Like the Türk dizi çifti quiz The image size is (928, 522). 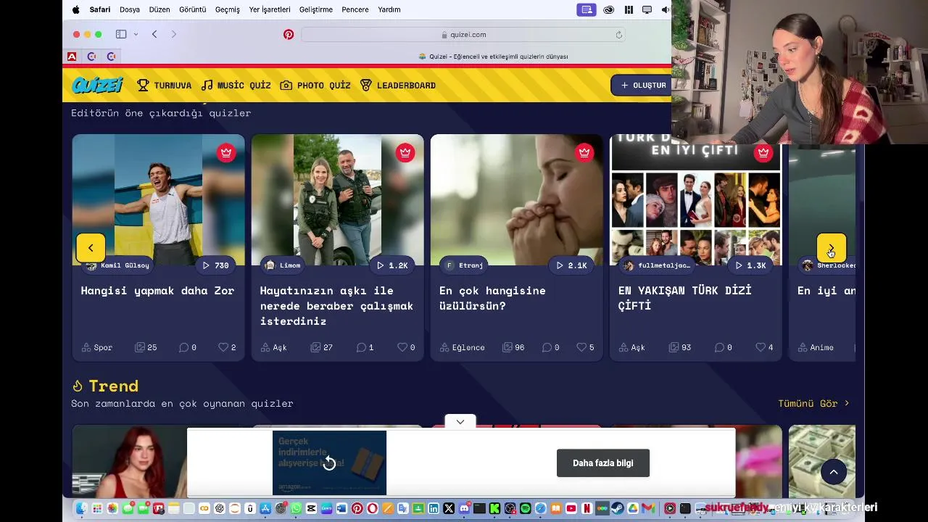[764, 347]
